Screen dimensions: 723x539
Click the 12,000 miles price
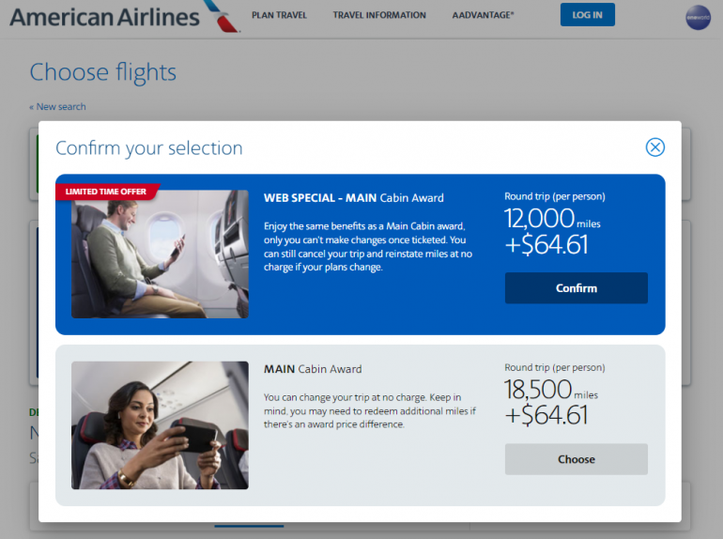coord(552,219)
